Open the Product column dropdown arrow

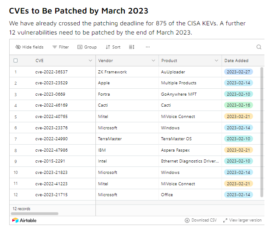click(x=216, y=61)
